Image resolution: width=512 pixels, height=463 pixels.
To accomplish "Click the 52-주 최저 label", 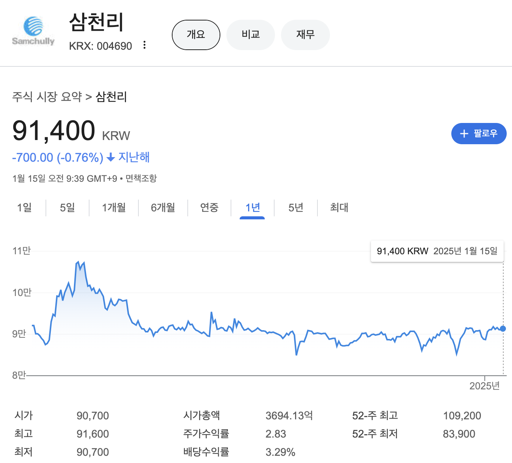I will [x=375, y=434].
